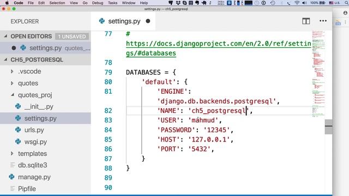Viewport: 349px width, 196px height.
Task: Open db.sqlite3 in explorer
Action: (45, 165)
